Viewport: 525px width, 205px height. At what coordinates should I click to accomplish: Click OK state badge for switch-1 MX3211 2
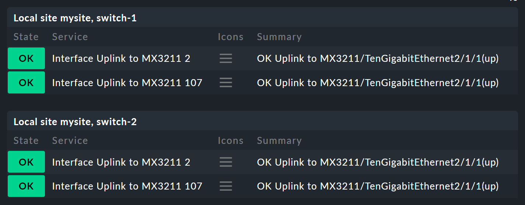click(x=26, y=59)
